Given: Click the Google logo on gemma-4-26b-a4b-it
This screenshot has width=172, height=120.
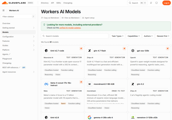Looking at the screenshot, I should (x=90, y=118).
